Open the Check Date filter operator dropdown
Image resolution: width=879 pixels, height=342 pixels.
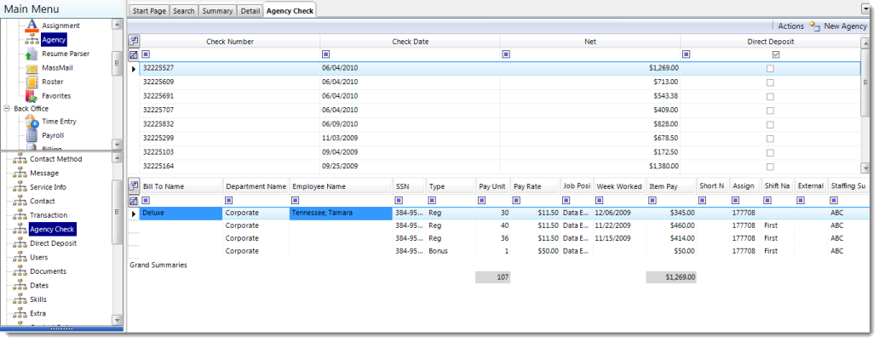click(x=326, y=54)
